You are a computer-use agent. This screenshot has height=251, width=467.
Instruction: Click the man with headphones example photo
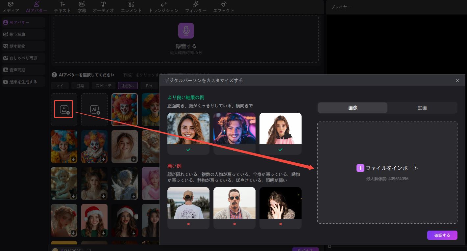click(x=234, y=128)
